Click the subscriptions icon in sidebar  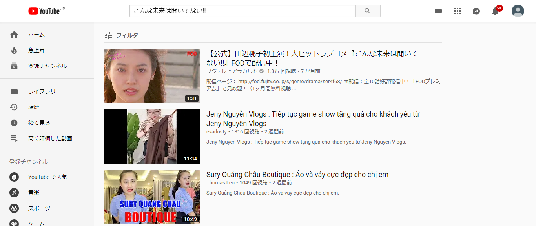(x=14, y=66)
